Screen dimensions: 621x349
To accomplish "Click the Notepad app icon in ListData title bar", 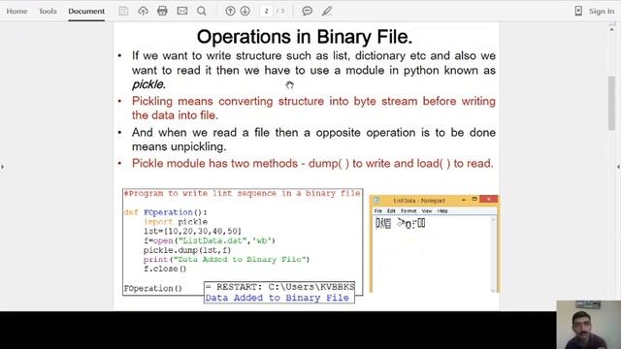I will point(376,201).
